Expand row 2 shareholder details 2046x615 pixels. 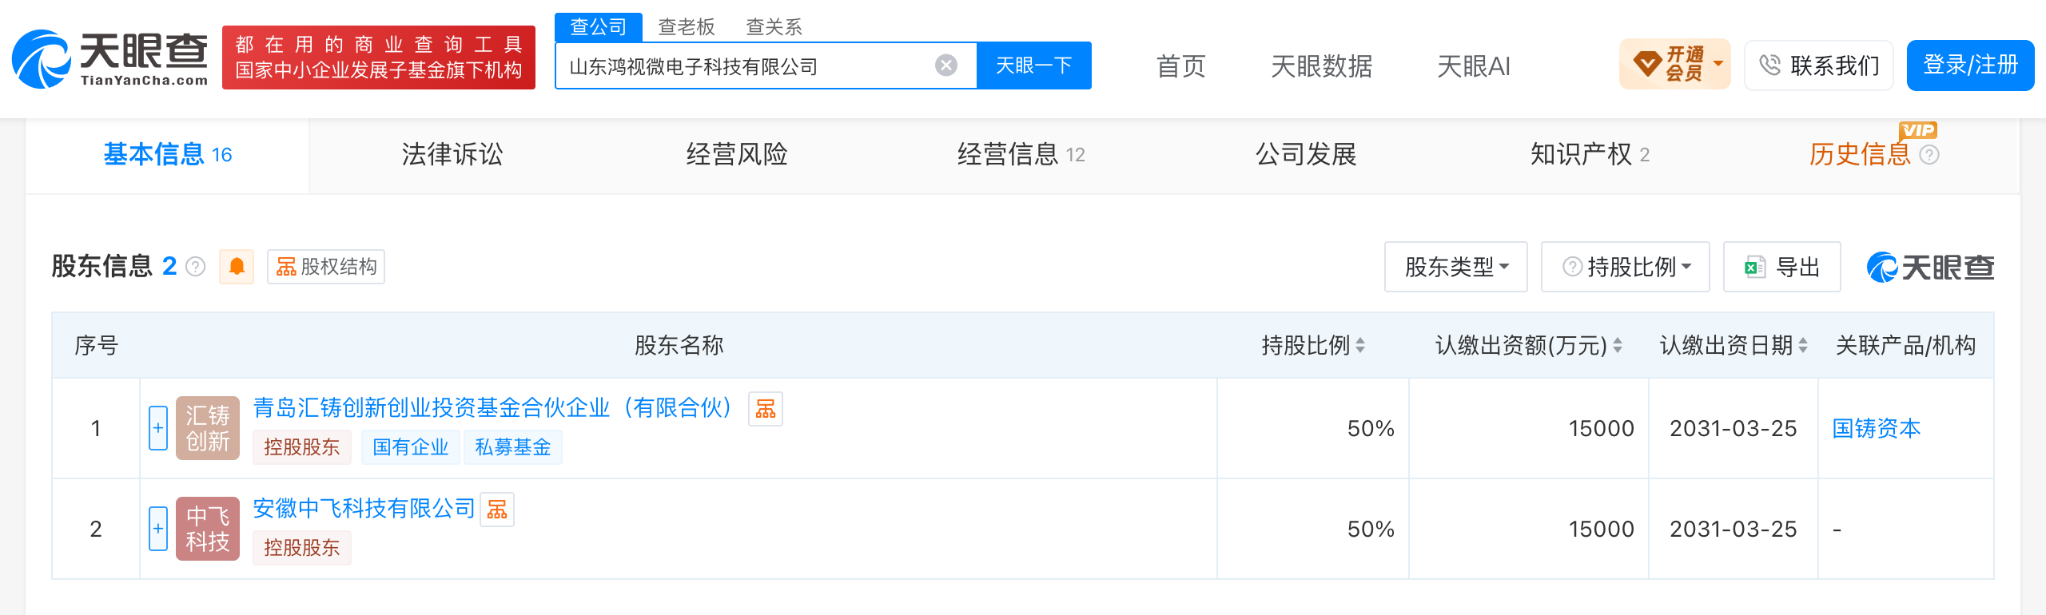click(158, 529)
